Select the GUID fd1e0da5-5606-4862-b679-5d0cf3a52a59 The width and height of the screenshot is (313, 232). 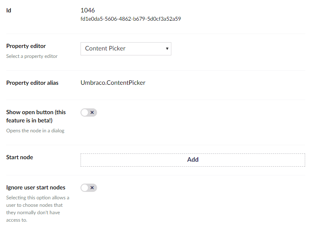[131, 19]
